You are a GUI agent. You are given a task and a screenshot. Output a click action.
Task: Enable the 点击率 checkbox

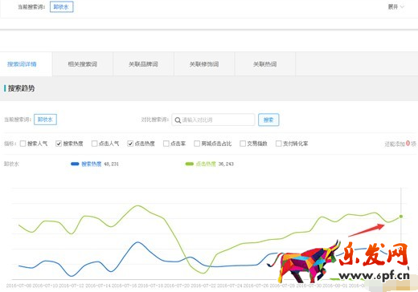[166, 144]
